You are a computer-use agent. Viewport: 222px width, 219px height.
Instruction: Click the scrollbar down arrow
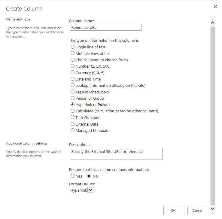pos(213,208)
